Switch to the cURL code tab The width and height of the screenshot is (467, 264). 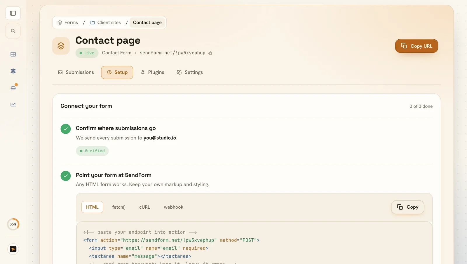pyautogui.click(x=144, y=207)
